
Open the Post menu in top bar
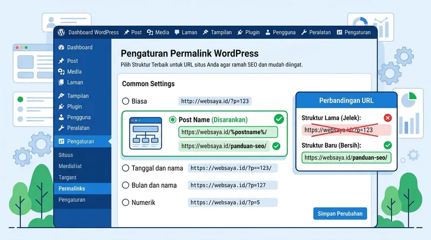pyautogui.click(x=136, y=32)
